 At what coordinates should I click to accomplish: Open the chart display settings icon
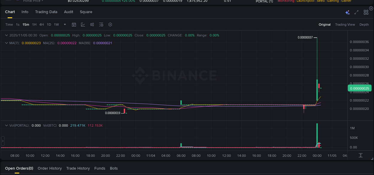101,24
